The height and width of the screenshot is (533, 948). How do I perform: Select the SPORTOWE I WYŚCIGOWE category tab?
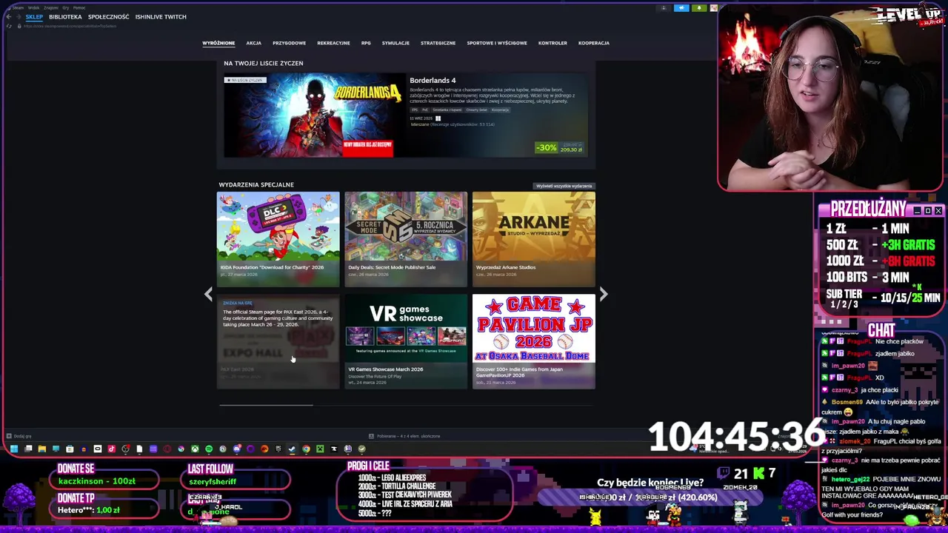tap(497, 43)
